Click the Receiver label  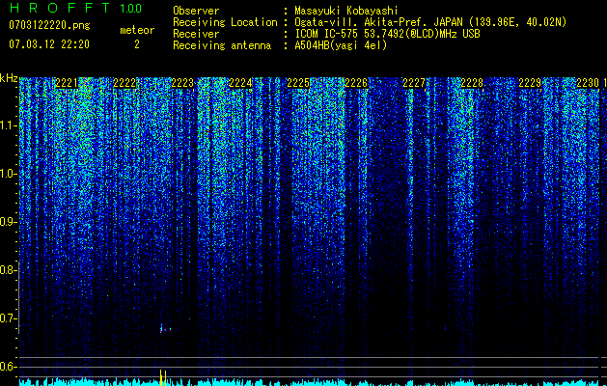click(196, 34)
